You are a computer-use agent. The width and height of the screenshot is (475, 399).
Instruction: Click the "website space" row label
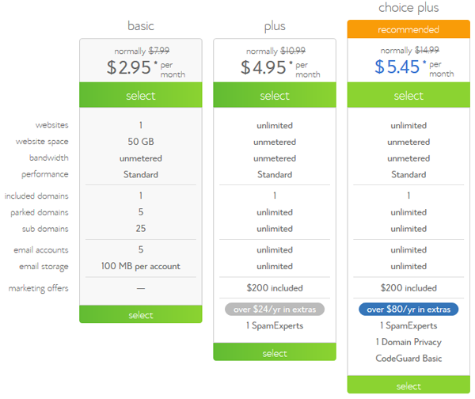point(42,142)
